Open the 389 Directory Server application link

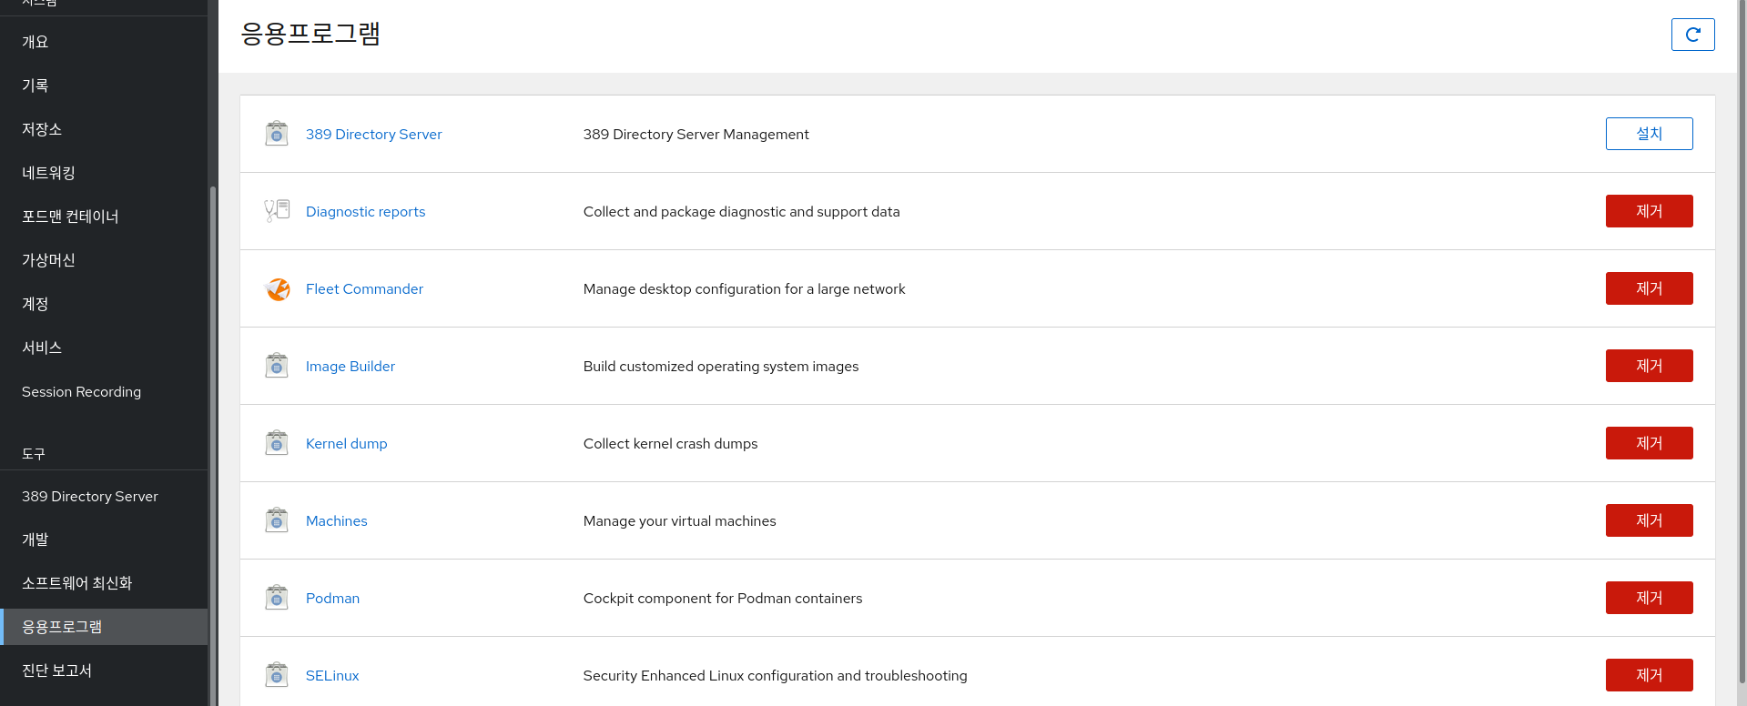[x=373, y=134]
